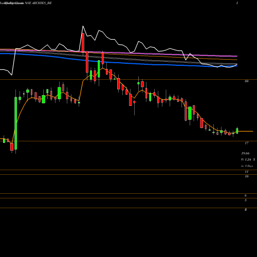Click the '3' price level label
The height and width of the screenshot is (257, 257).
[246, 210]
